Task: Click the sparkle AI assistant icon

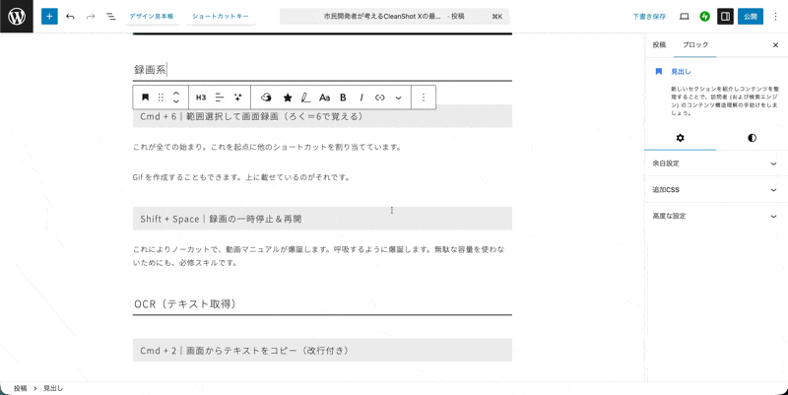Action: (238, 98)
